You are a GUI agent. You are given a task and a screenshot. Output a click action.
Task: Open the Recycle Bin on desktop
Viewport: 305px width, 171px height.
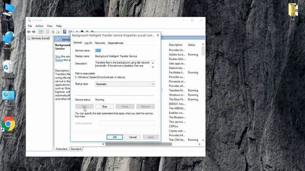(8, 69)
